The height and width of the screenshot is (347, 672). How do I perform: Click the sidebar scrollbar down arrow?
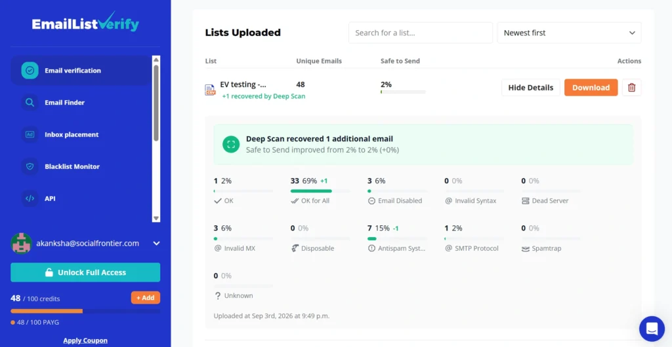[156, 218]
